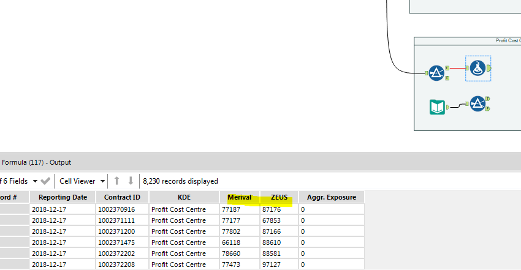Click the Aggr. Exposure column header

[x=332, y=197]
